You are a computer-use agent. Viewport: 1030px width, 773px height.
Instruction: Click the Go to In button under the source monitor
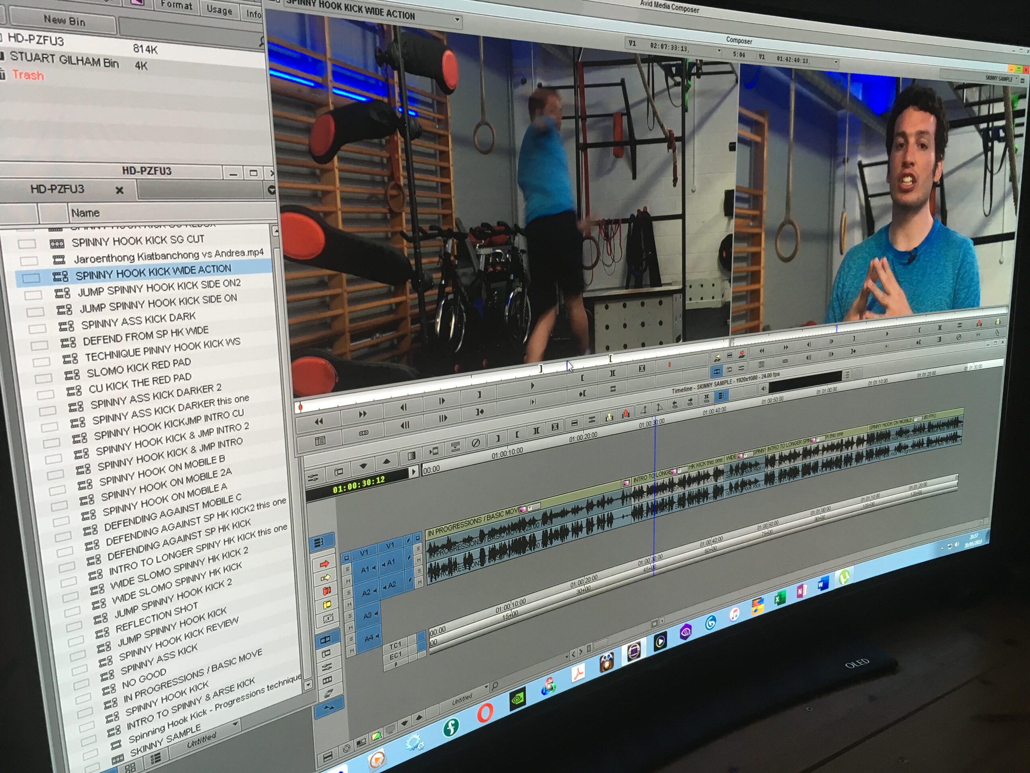(479, 412)
